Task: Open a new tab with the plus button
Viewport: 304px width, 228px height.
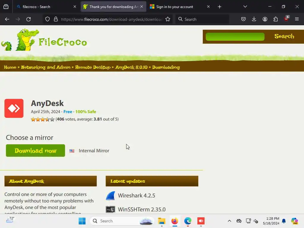Action: click(219, 7)
